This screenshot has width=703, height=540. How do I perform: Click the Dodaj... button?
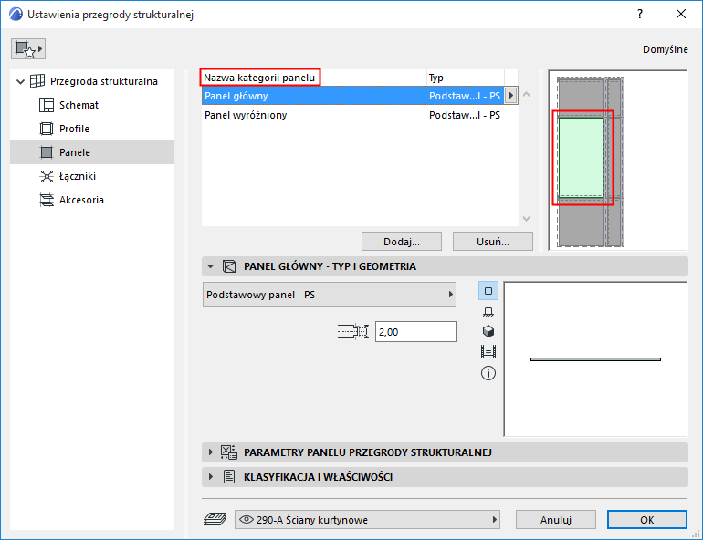[x=402, y=242]
